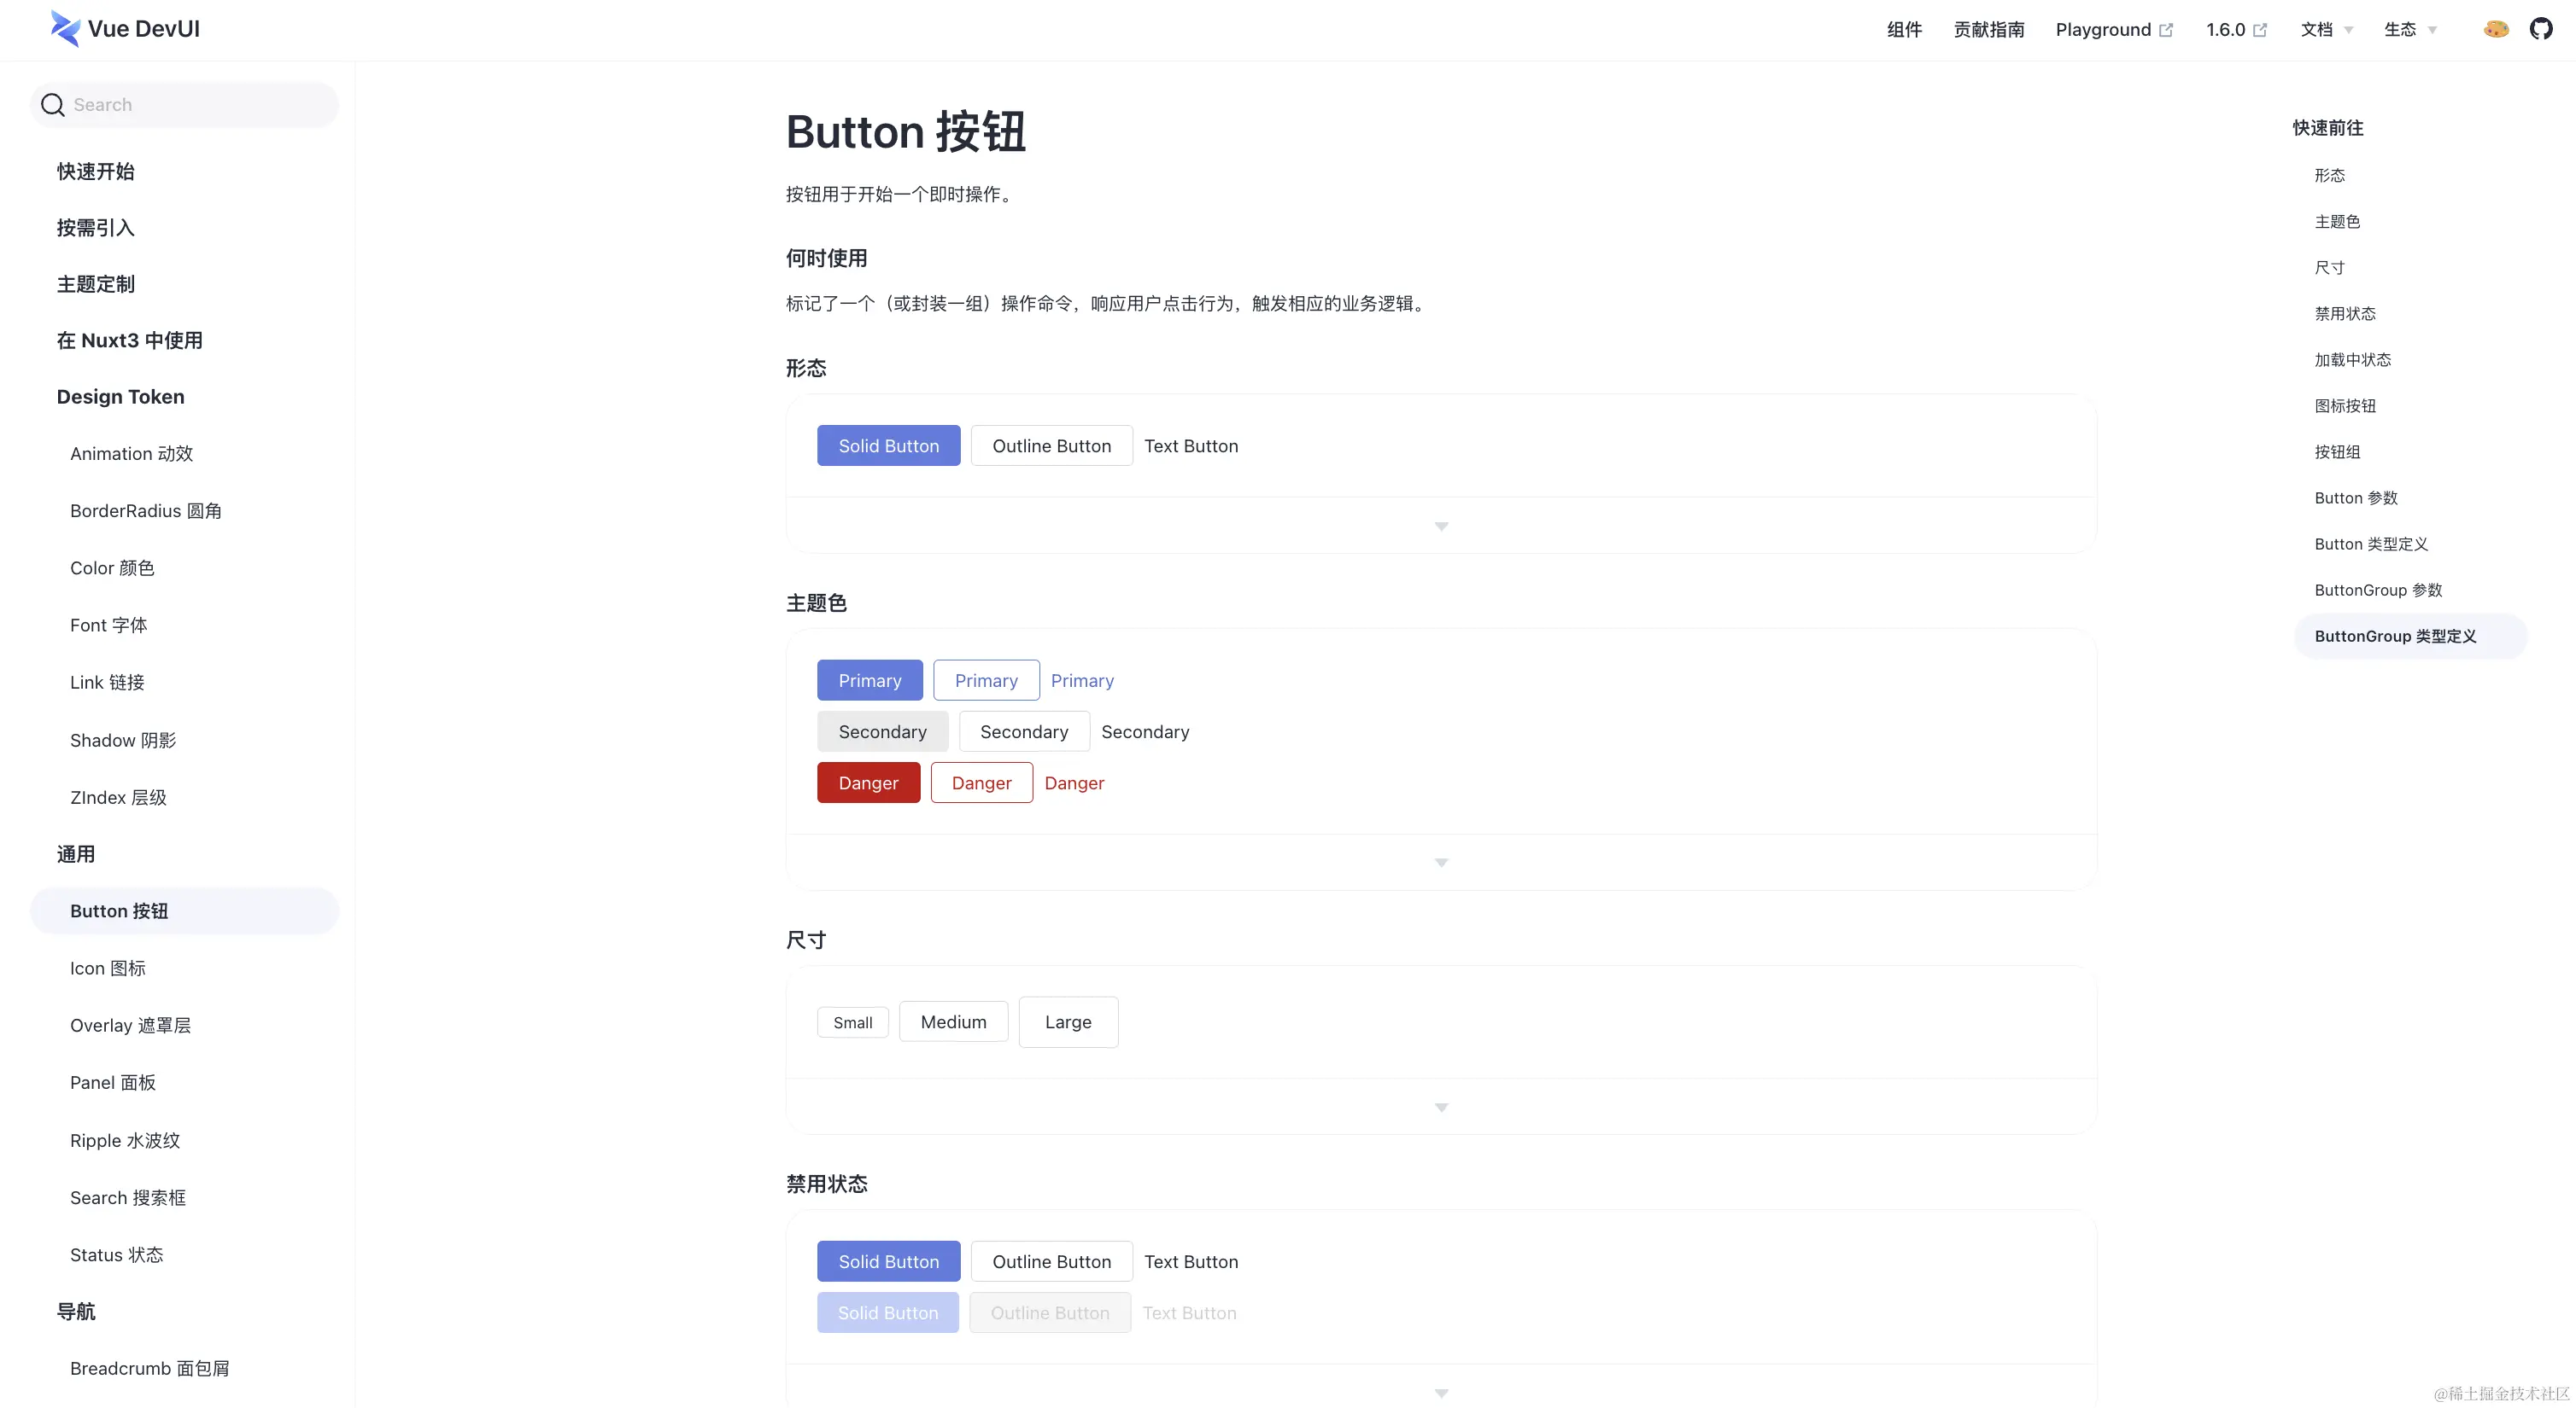
Task: Open Breadcrumb 面包屑 in sidebar
Action: pos(149,1369)
